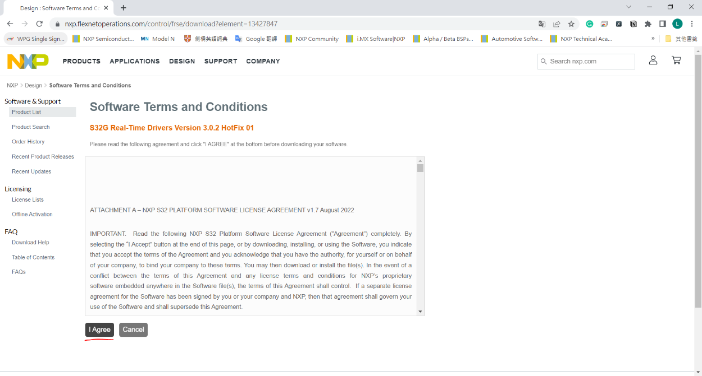The image size is (702, 376).
Task: Open the Google 翻譯 bookmark
Action: pos(256,39)
